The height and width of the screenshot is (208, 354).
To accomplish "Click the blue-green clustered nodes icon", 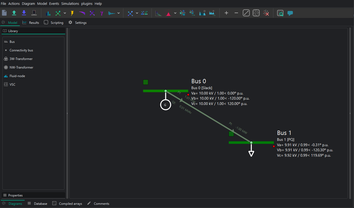I will tap(144, 13).
